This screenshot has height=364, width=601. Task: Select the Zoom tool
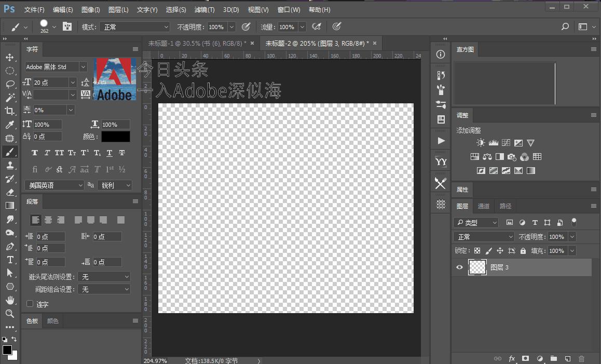coord(9,314)
